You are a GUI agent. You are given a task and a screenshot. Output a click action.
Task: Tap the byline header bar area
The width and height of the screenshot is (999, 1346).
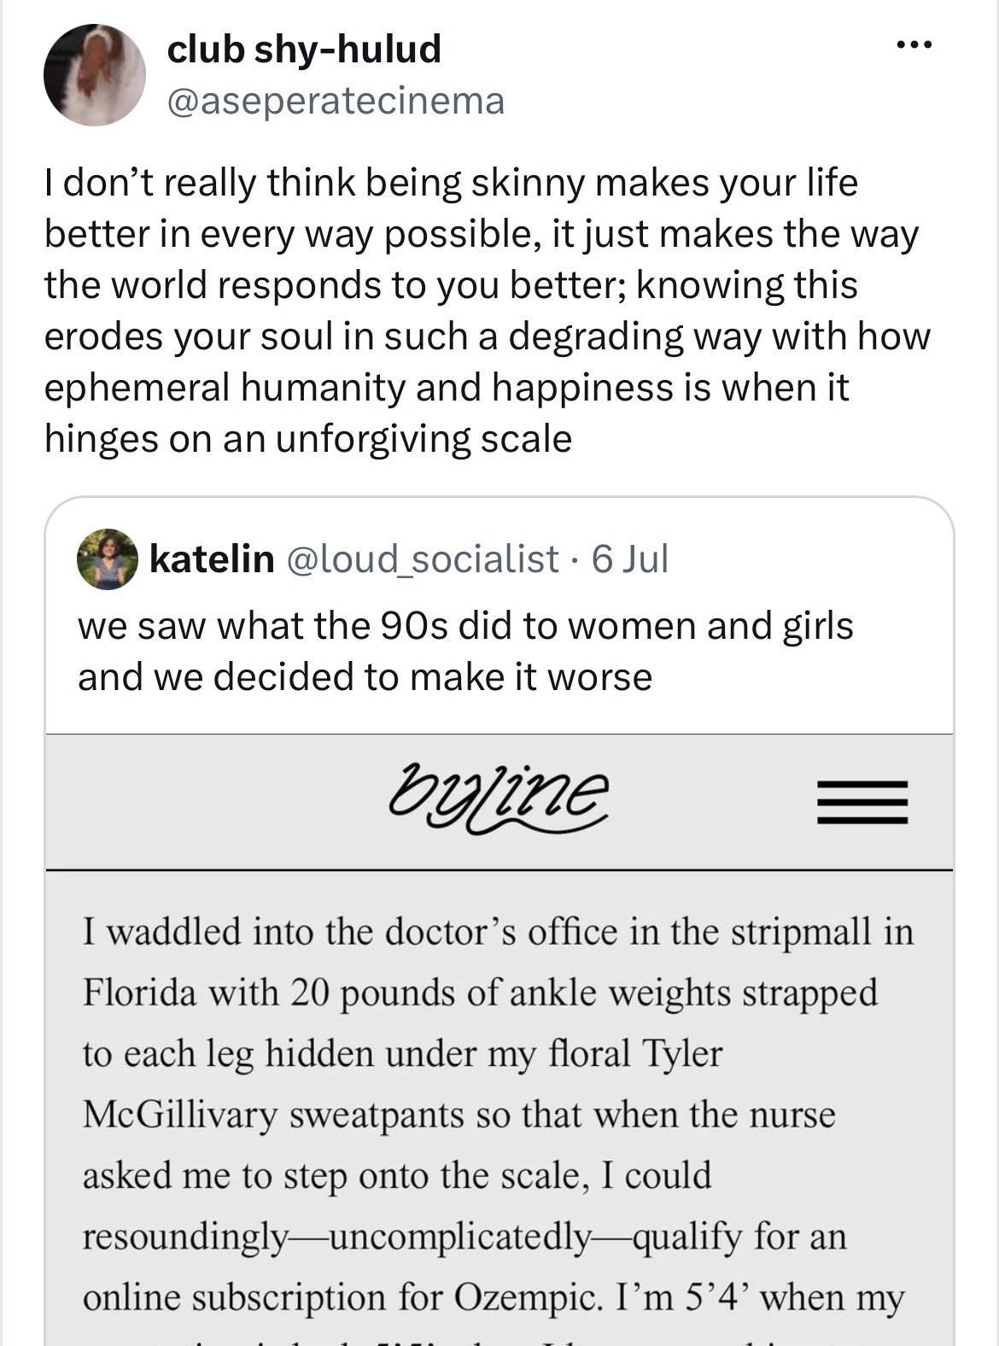(x=499, y=802)
